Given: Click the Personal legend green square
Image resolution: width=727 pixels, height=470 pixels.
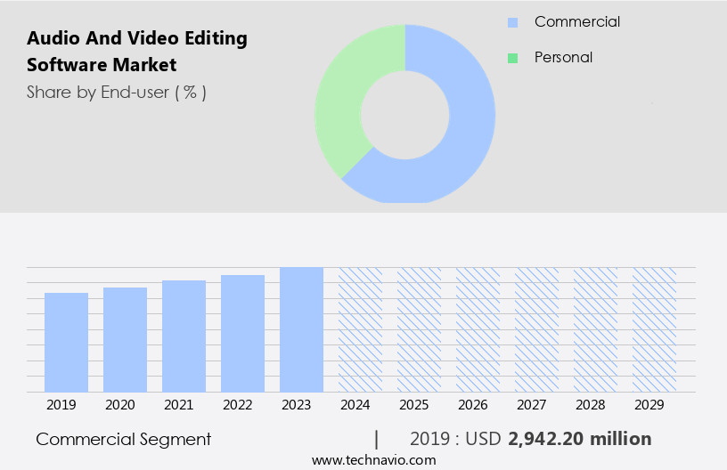Looking at the screenshot, I should point(512,58).
